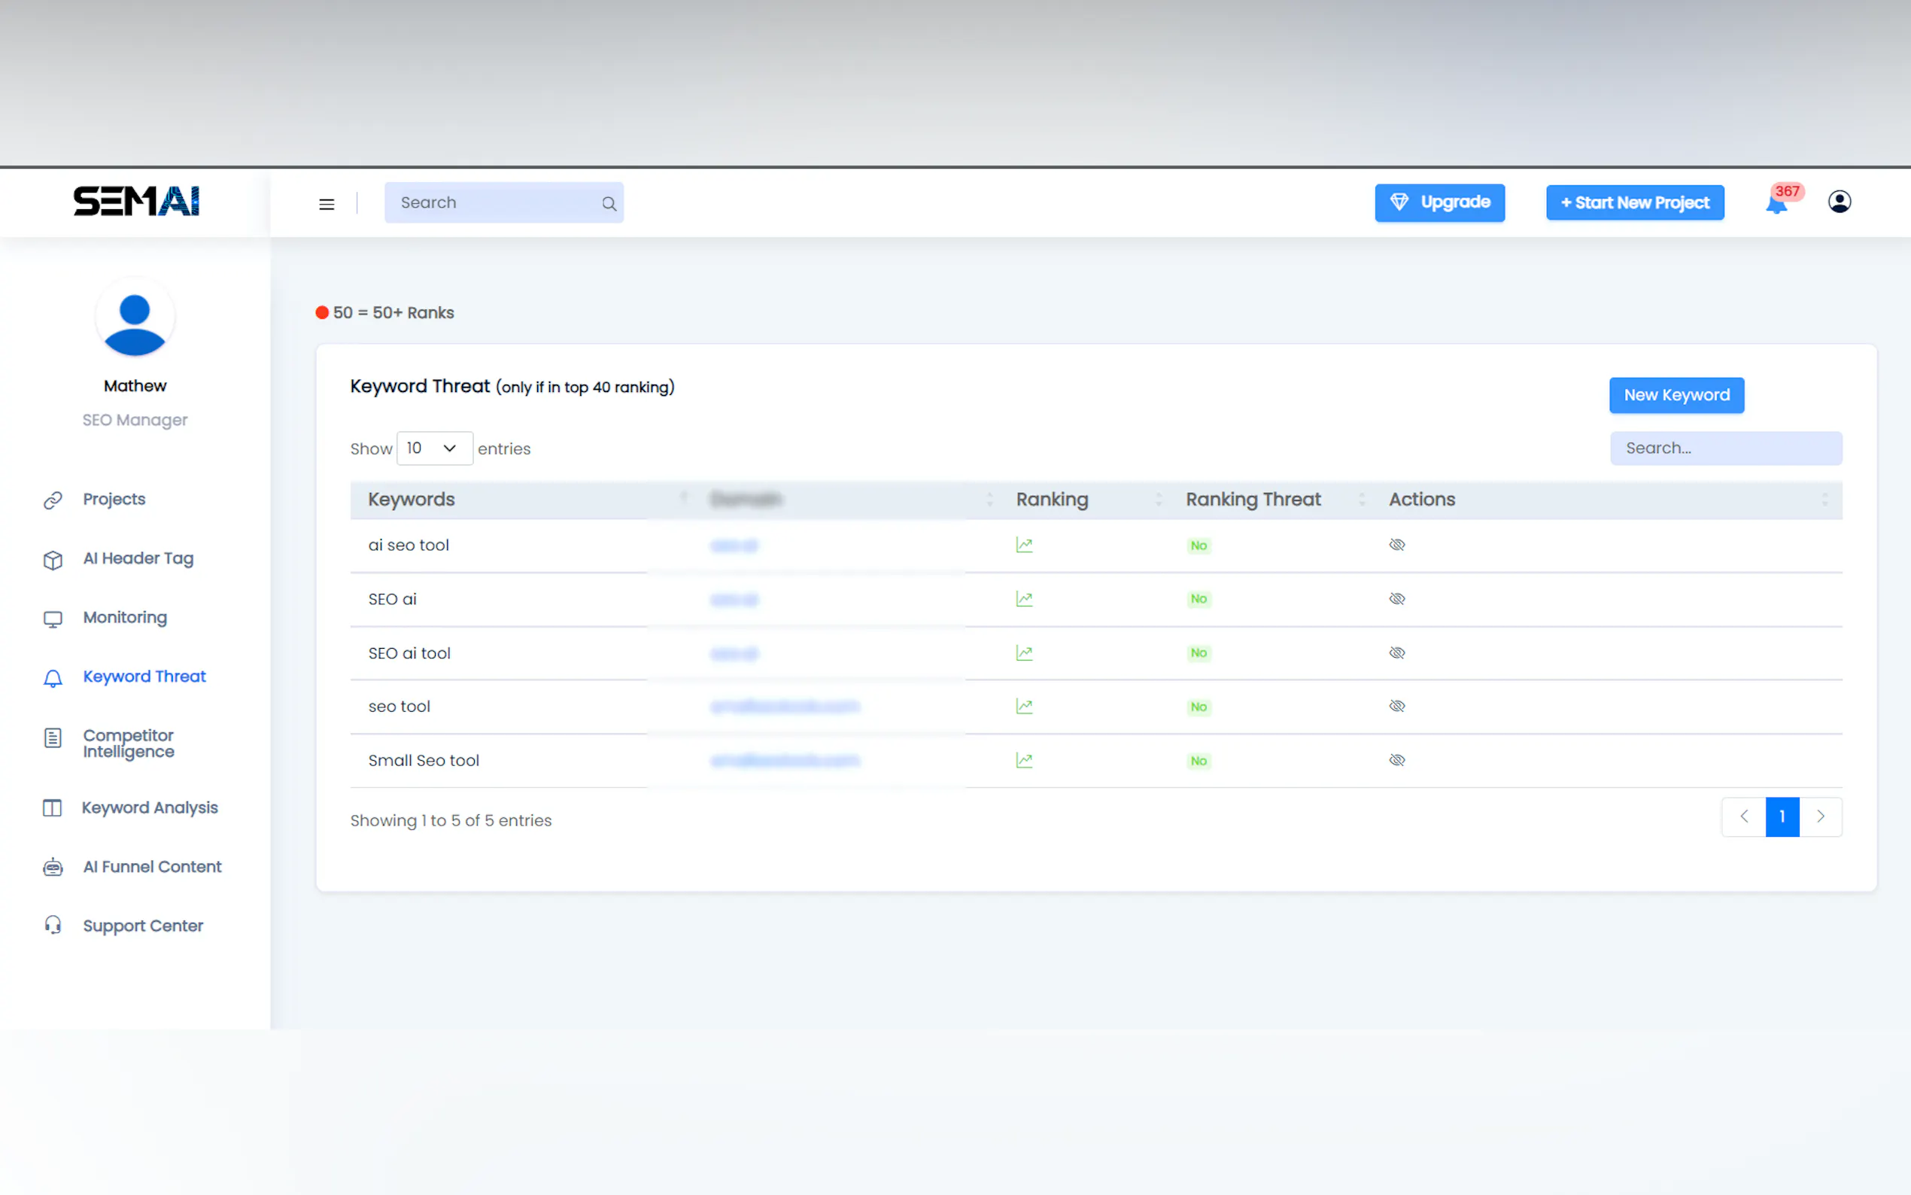Image resolution: width=1911 pixels, height=1195 pixels.
Task: Toggle visibility eye for 'SEO ai tool'
Action: point(1396,653)
